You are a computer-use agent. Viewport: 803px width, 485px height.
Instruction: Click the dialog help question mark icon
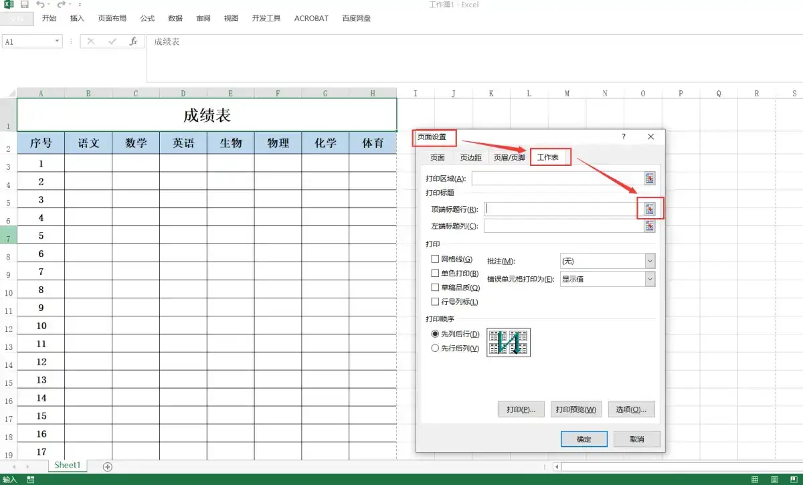click(x=623, y=136)
